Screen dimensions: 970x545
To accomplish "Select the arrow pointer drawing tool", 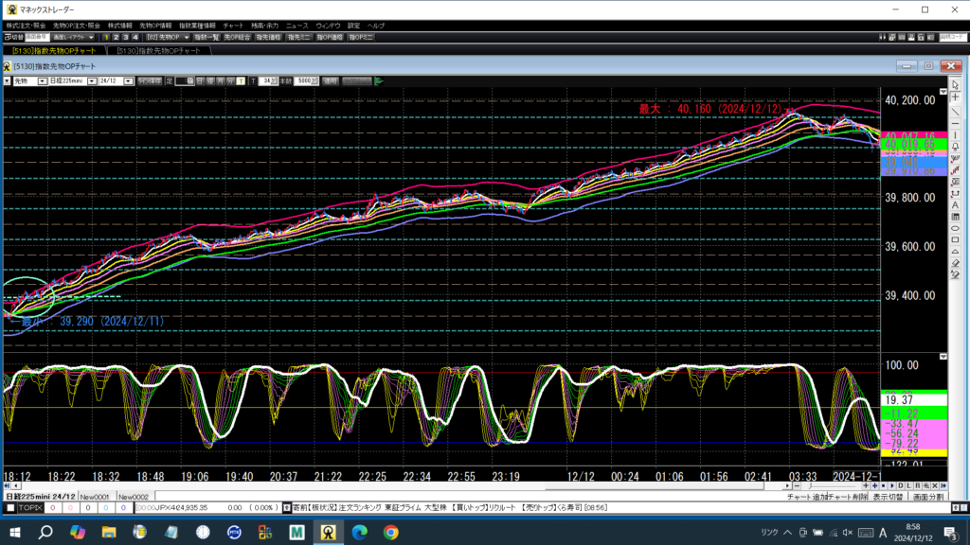I will click(x=955, y=85).
